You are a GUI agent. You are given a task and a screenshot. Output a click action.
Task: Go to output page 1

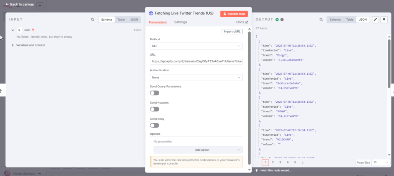pos(265,163)
